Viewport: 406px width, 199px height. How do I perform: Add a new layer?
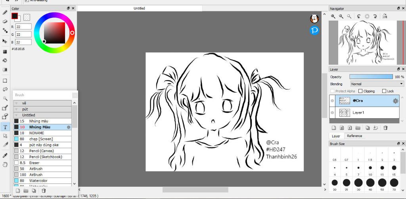[x=334, y=128]
